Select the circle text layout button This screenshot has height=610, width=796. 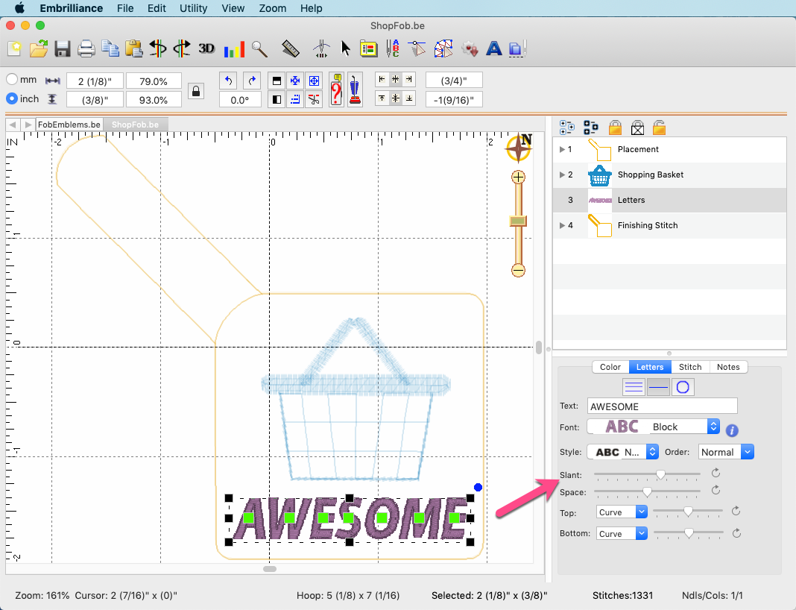683,386
